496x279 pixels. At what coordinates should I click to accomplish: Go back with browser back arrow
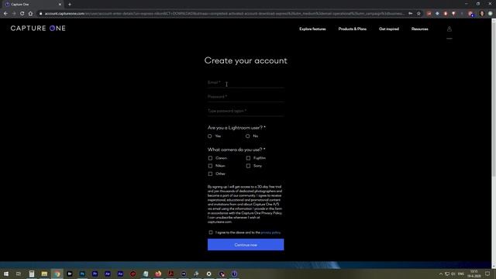tap(5, 14)
